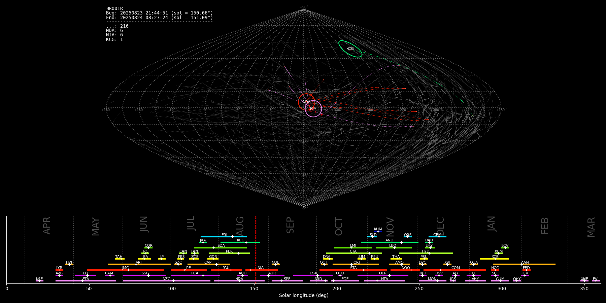Click the NIA label in the timeline
This screenshot has width=606, height=303.
tap(261, 268)
